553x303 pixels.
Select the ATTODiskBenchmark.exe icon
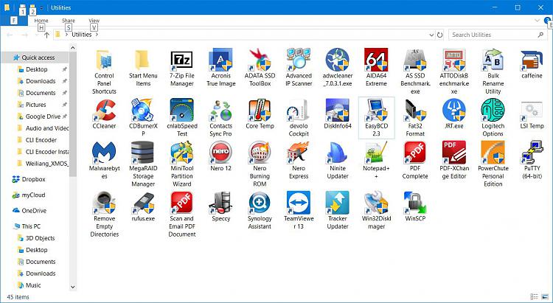click(454, 60)
